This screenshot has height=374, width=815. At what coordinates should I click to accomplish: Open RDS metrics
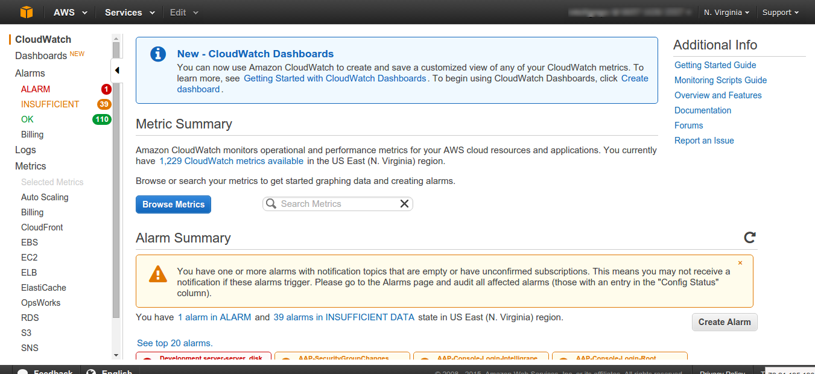[30, 318]
